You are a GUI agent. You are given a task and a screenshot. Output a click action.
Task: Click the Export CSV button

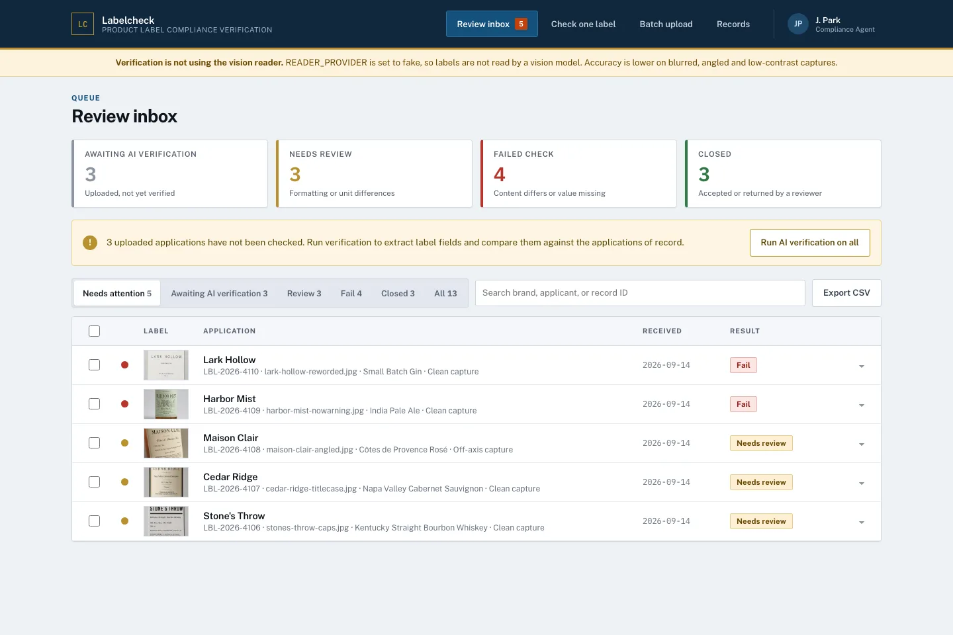(846, 293)
